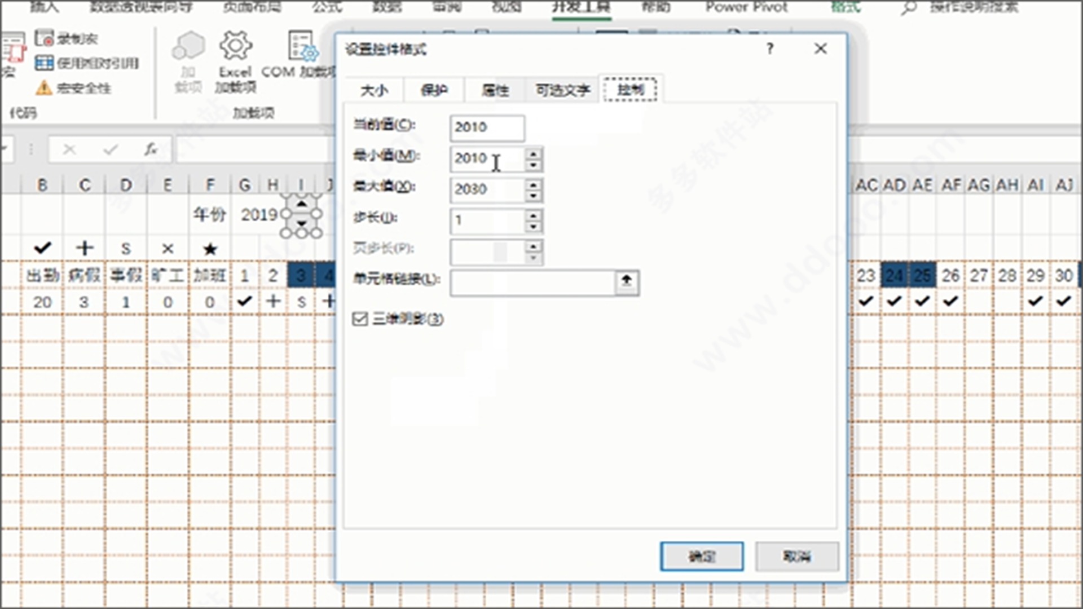This screenshot has width=1083, height=609.
Task: Click Add-ins hexagon icon in ribbon
Action: point(188,46)
